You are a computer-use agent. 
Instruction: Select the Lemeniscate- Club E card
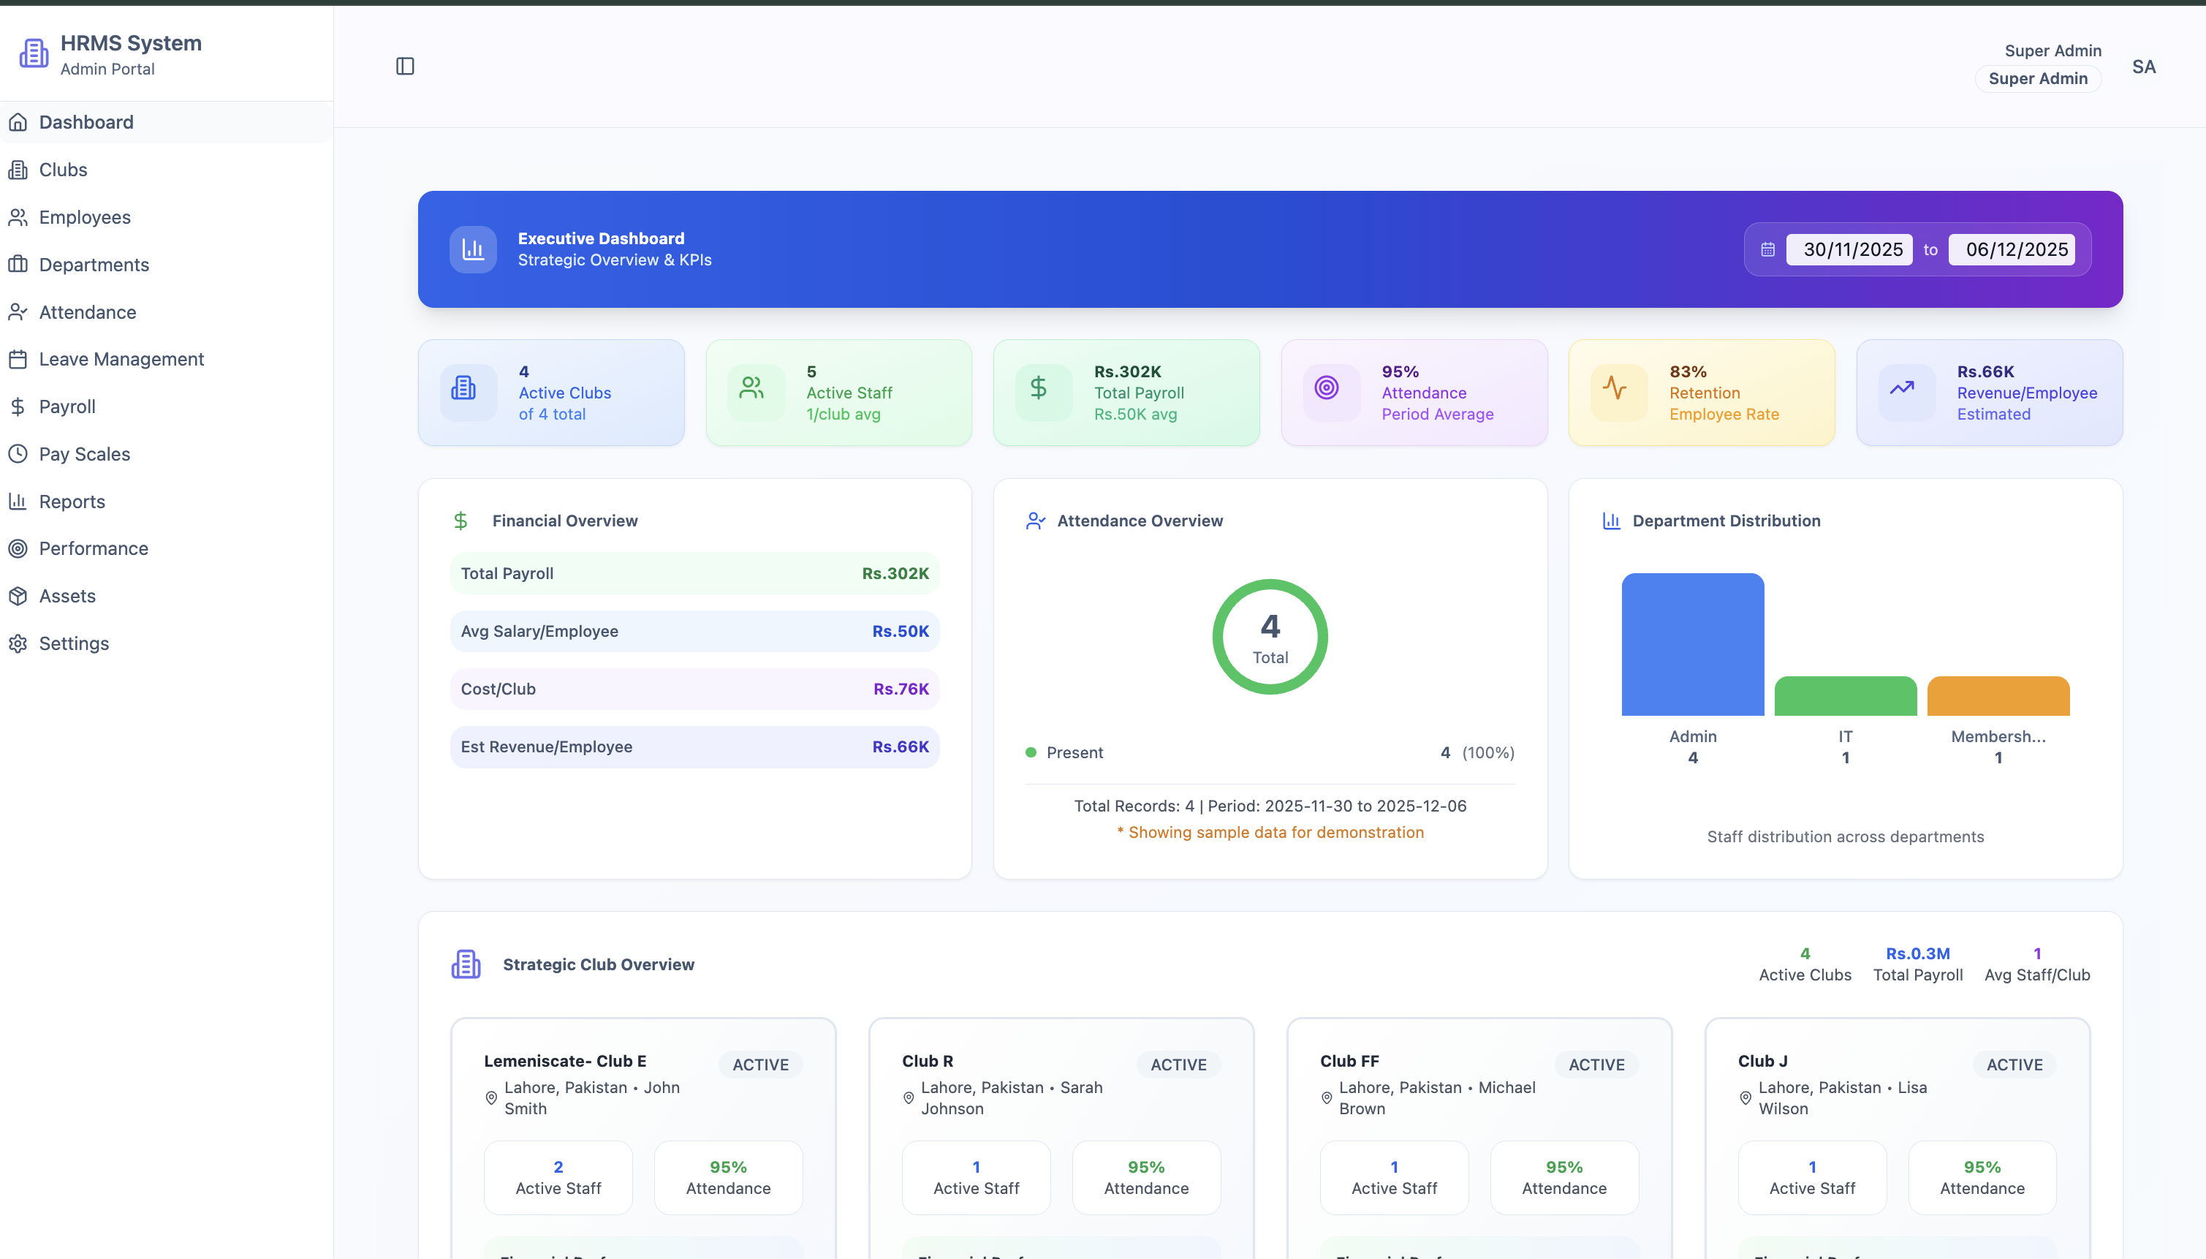(x=564, y=1061)
